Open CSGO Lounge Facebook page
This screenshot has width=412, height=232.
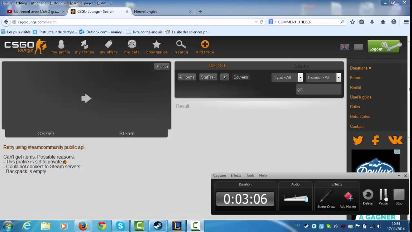[x=376, y=140]
